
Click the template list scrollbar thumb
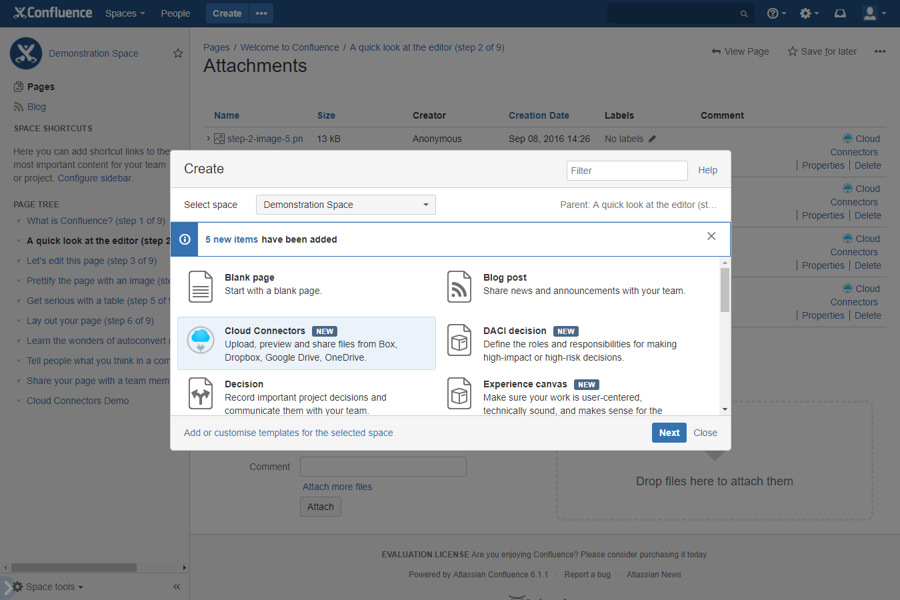point(725,290)
